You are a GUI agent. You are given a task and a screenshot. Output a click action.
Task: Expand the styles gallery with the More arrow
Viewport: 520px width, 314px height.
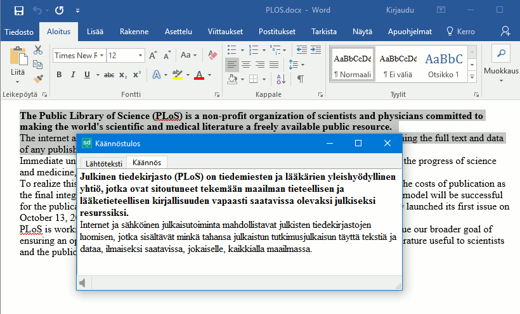click(472, 77)
